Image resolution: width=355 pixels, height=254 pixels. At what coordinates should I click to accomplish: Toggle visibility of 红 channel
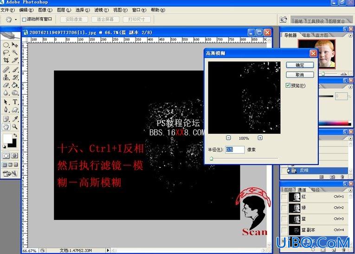[x=284, y=197]
